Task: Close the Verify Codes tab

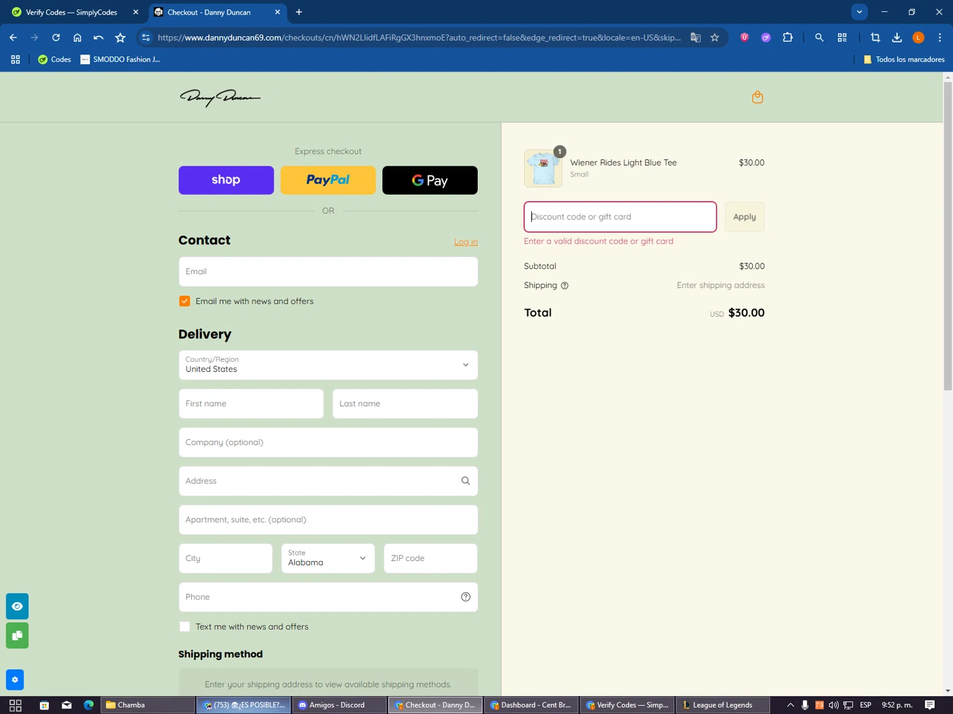Action: pos(135,12)
